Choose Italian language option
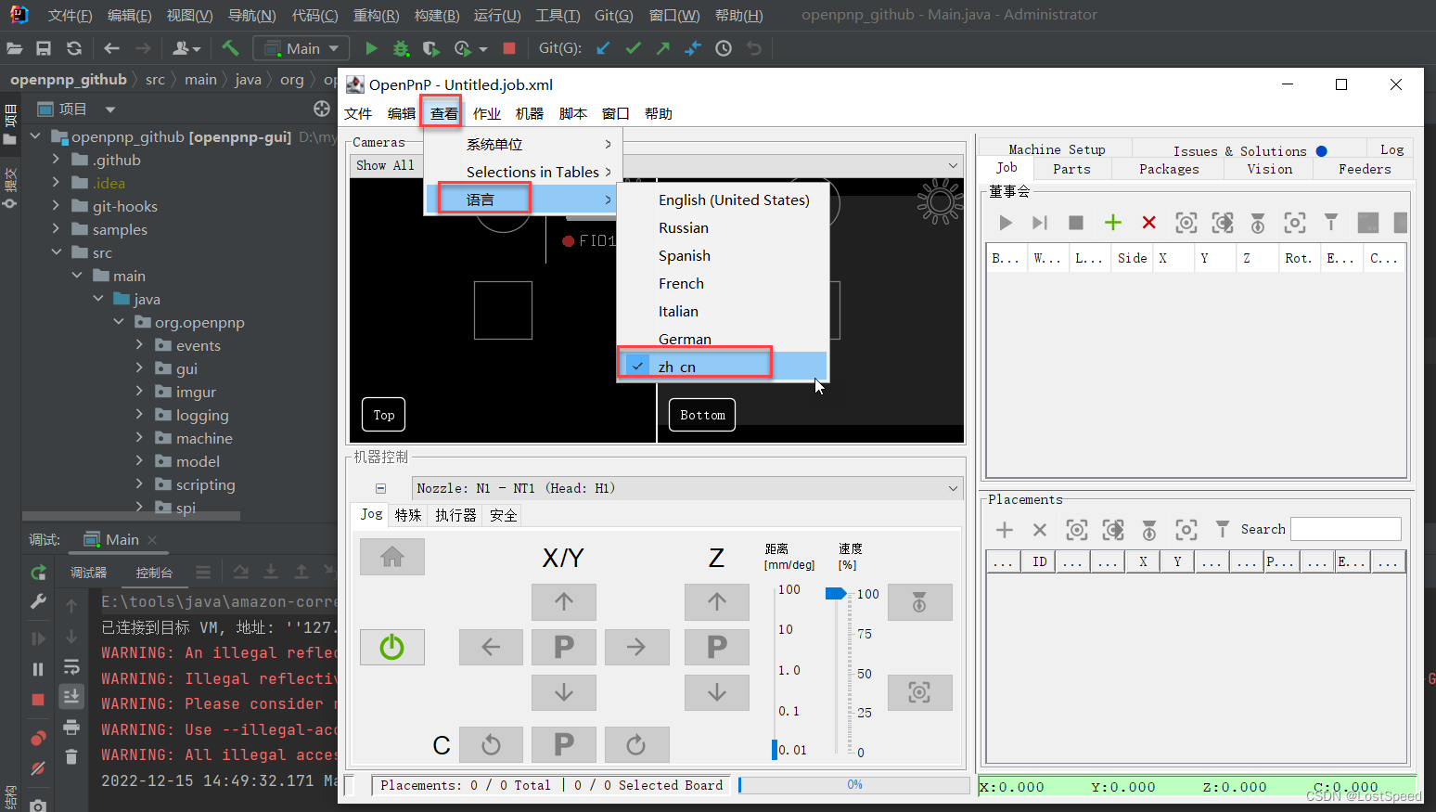 pos(723,311)
